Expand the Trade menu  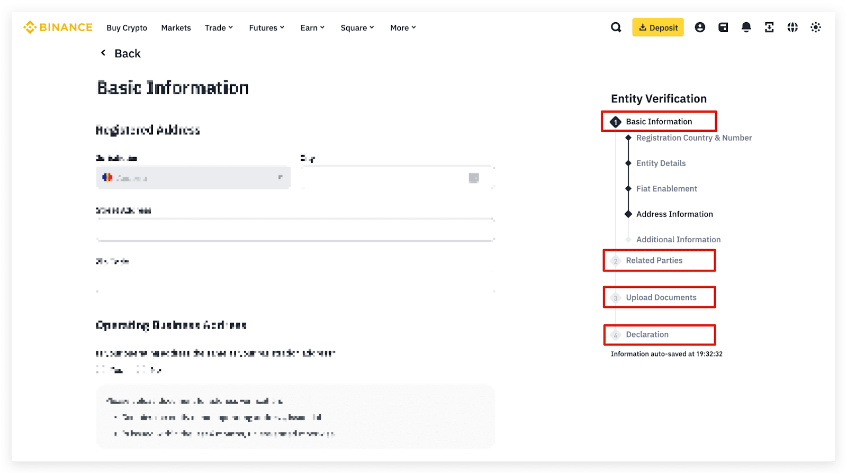[x=219, y=28]
